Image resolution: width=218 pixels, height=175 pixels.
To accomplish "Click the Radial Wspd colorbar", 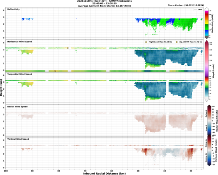I will click(209, 121).
